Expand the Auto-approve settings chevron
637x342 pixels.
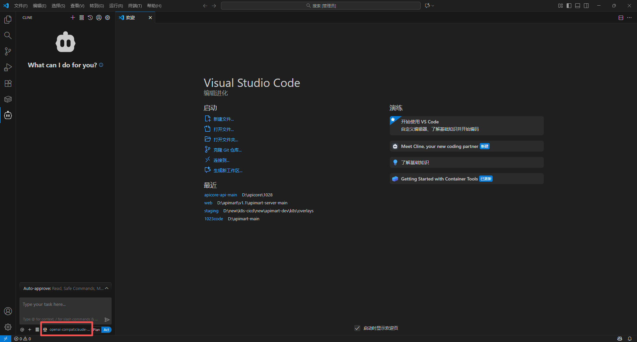[107, 288]
